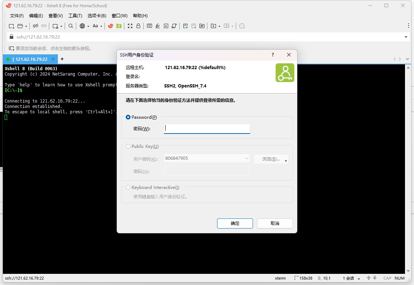Open the 帮助(H) menu
Image resolution: width=414 pixels, height=285 pixels.
point(140,15)
